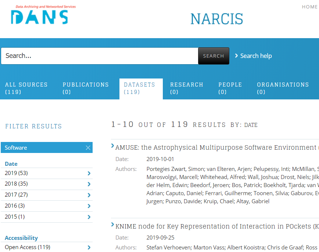
Task: Filter results by date 2019 (53)
Action: click(x=47, y=173)
